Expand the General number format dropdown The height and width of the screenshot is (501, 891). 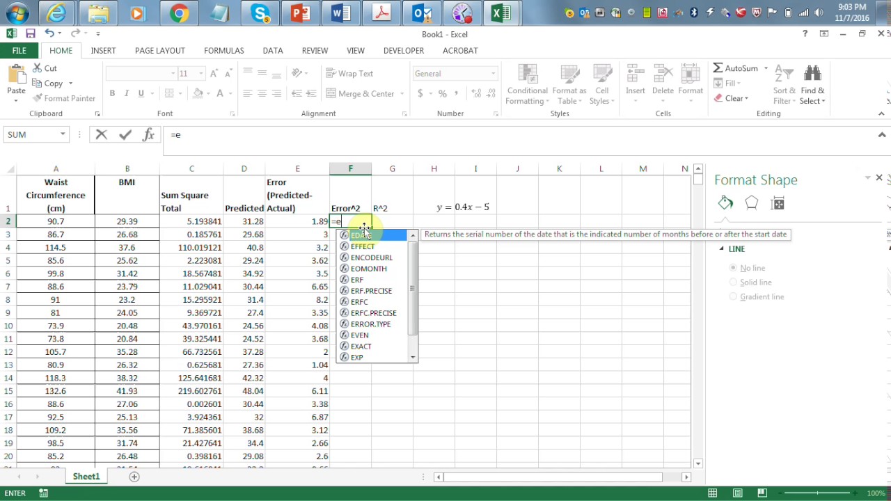(x=493, y=74)
